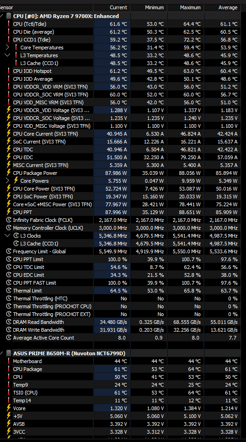This screenshot has height=442, width=246.
Task: Click lightning icon of Vcore sensor
Action: (x=9, y=408)
